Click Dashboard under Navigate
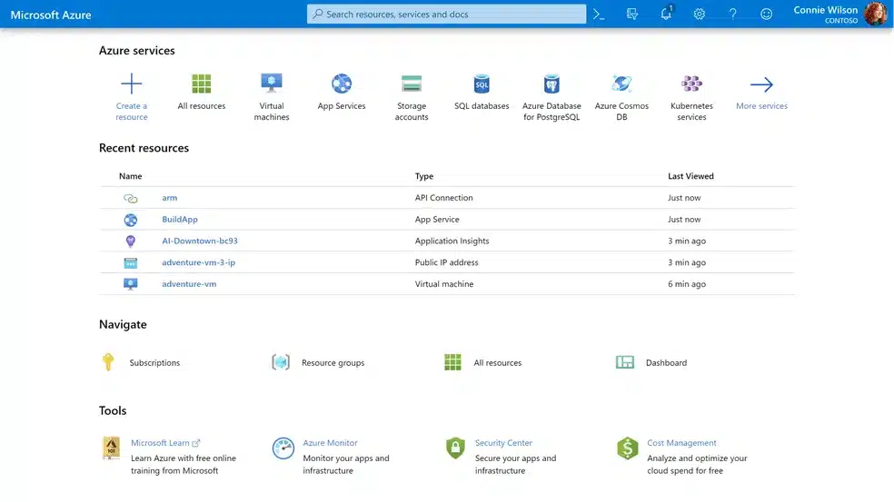The width and height of the screenshot is (894, 502). (x=666, y=362)
